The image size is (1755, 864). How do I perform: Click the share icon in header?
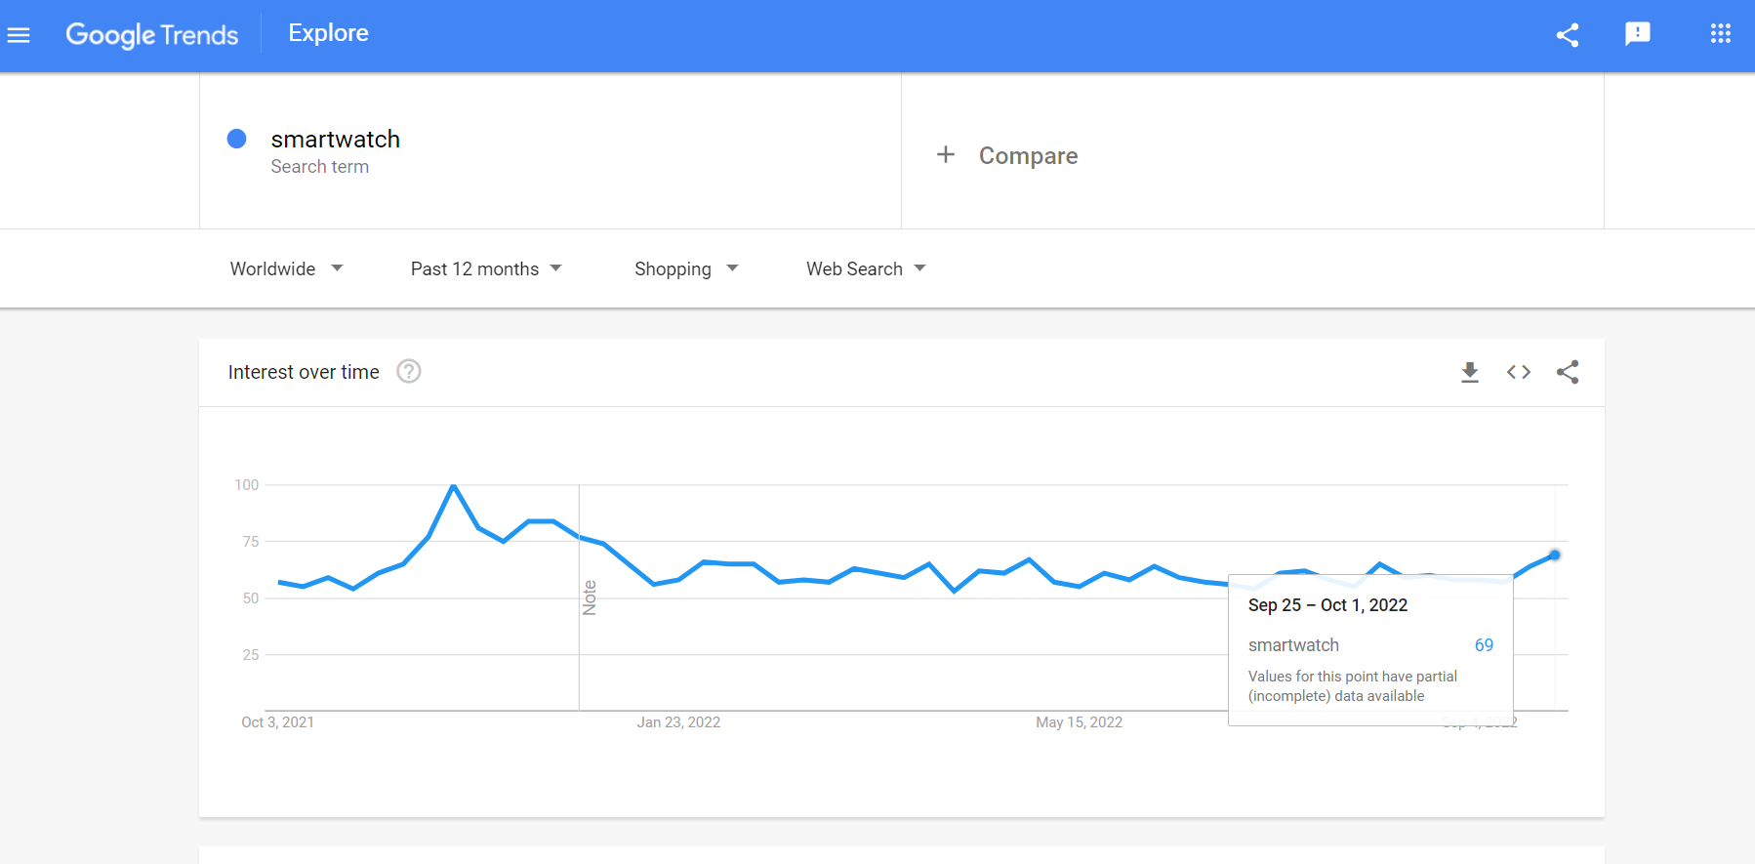(x=1568, y=35)
